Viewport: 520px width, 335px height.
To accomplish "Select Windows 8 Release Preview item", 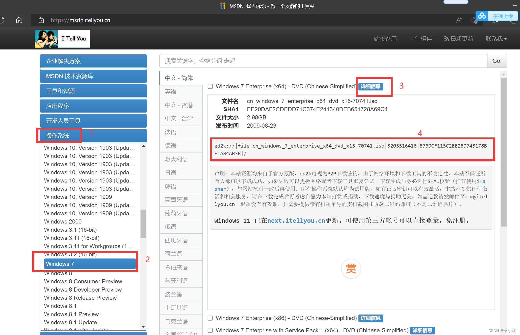I will [x=80, y=298].
